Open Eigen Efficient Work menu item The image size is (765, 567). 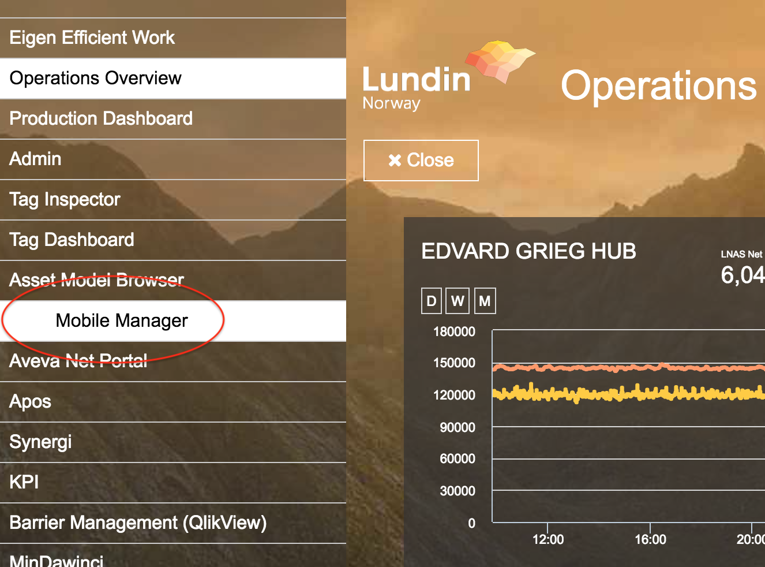[173, 38]
